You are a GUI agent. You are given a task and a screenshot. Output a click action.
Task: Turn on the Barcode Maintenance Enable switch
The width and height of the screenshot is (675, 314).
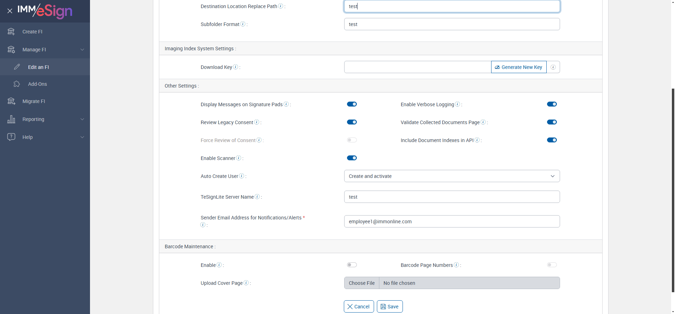352,265
